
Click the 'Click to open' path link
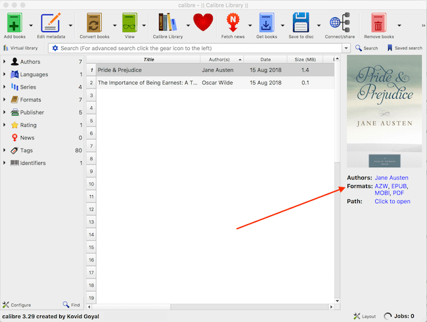[392, 201]
